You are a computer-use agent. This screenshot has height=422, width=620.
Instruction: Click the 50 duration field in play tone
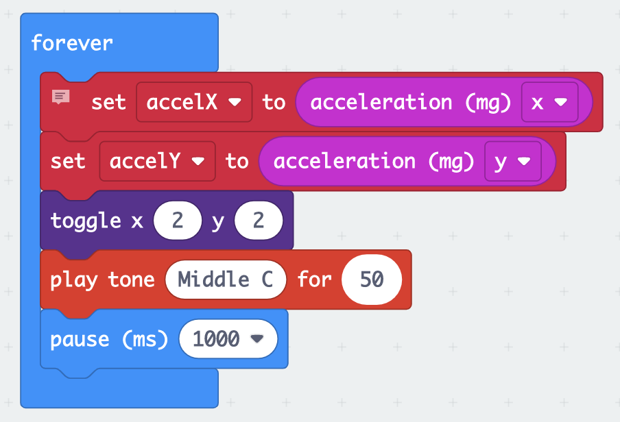[x=372, y=280]
